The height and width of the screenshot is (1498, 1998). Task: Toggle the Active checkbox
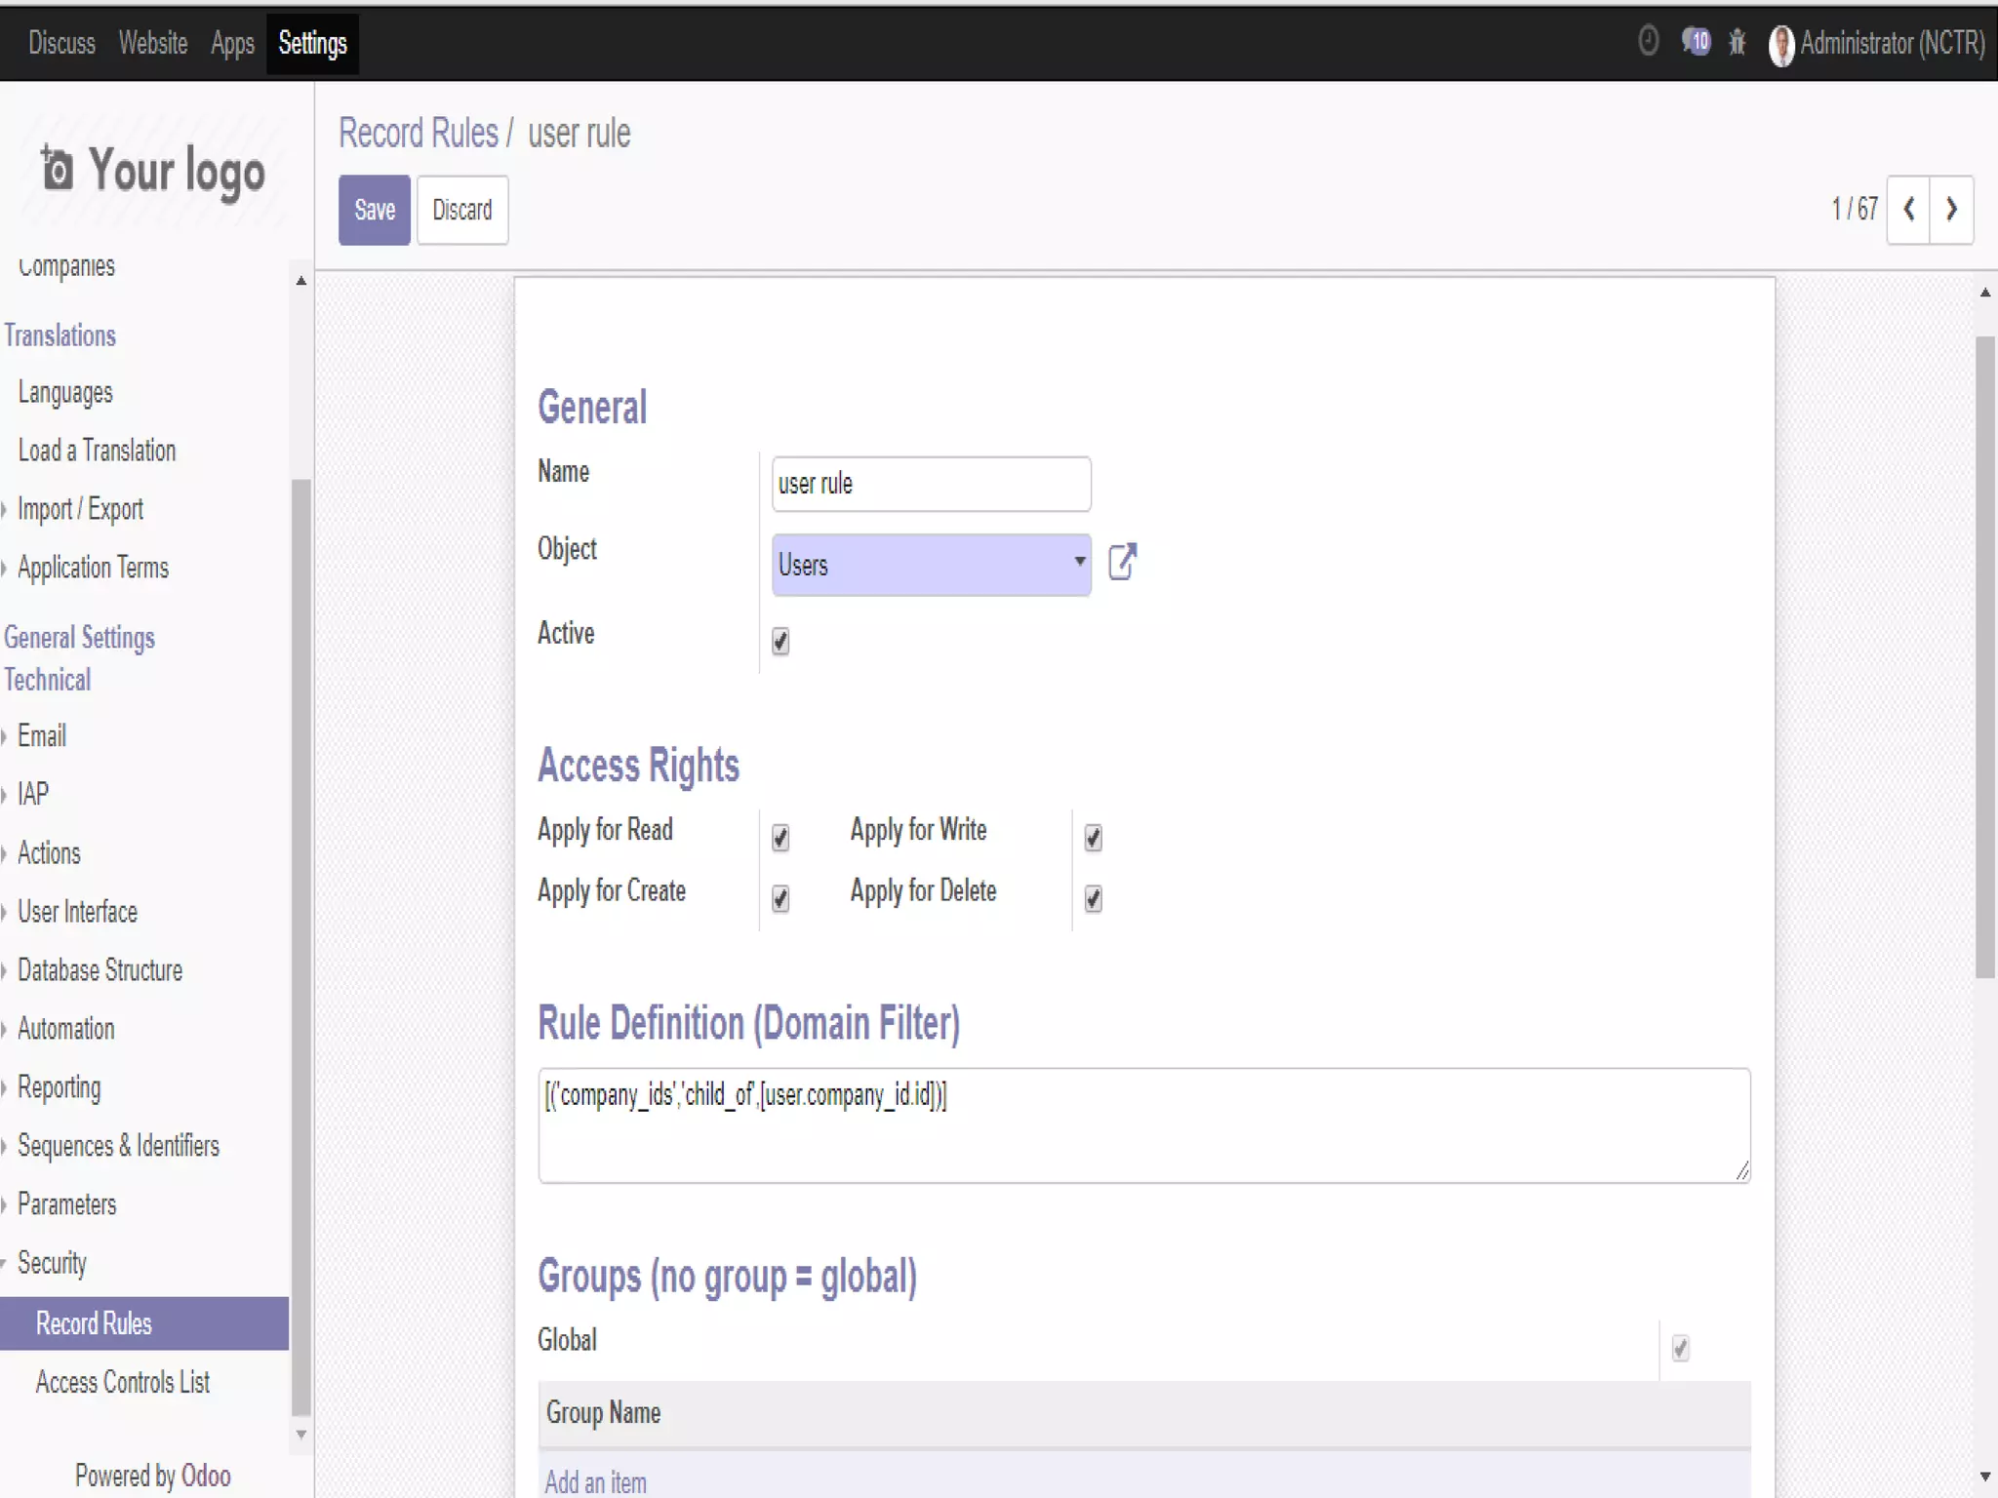point(780,641)
